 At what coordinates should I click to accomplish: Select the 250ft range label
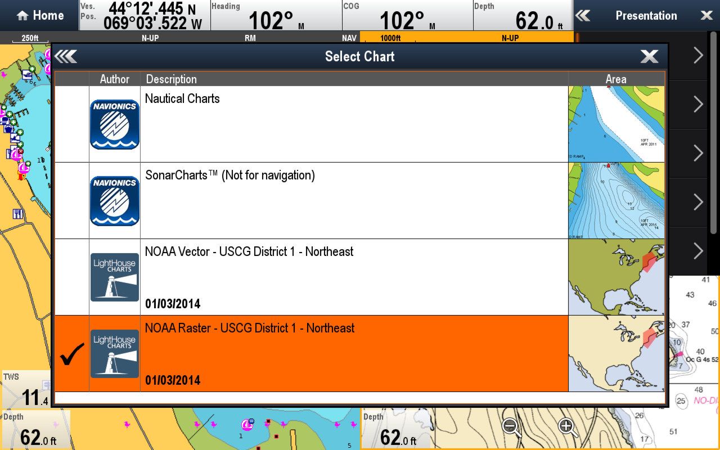(x=30, y=38)
